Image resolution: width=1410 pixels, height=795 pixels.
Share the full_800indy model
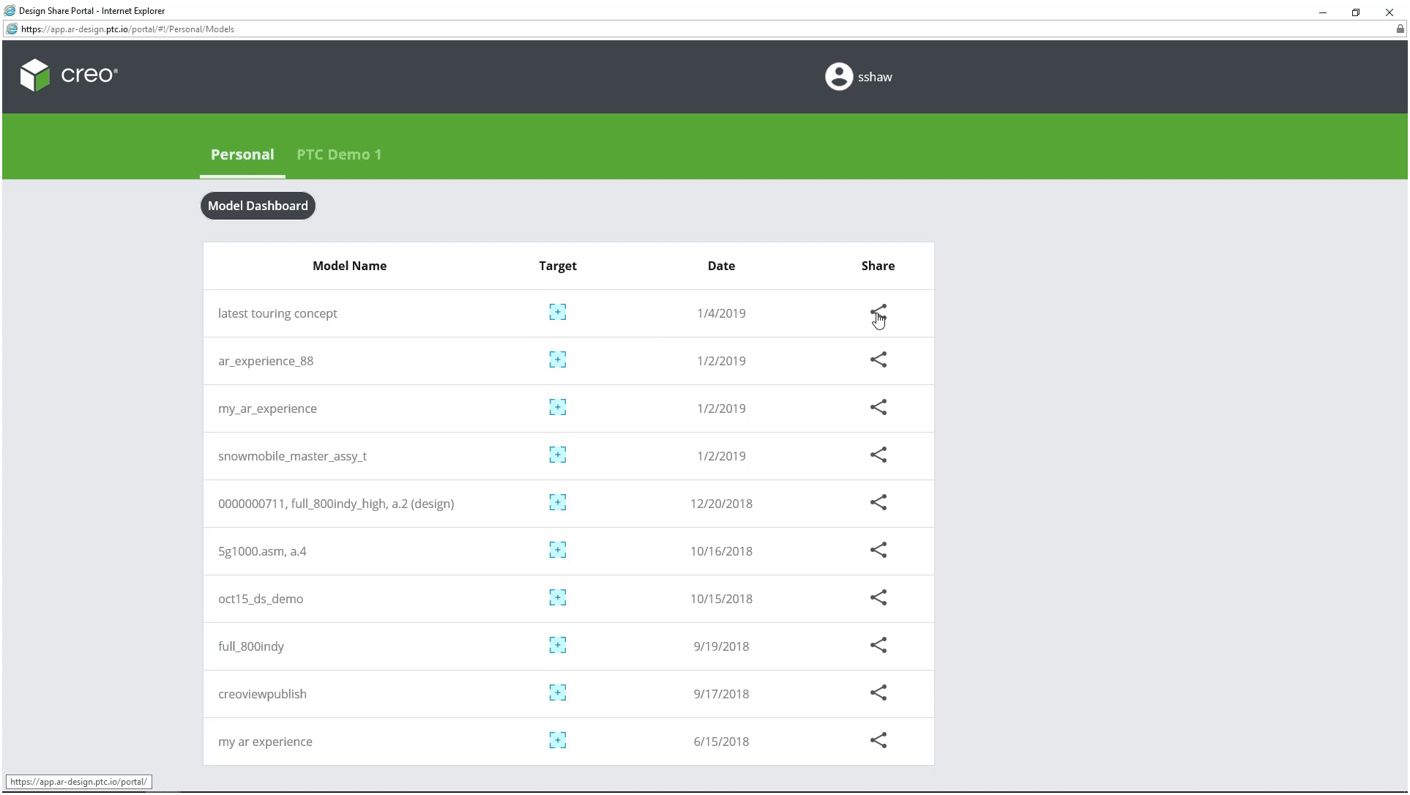(878, 646)
